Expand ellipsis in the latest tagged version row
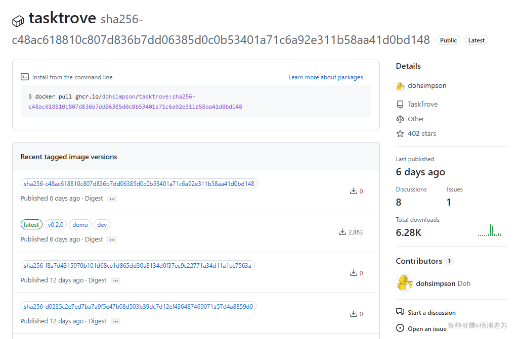Image resolution: width=518 pixels, height=339 pixels. 112,239
